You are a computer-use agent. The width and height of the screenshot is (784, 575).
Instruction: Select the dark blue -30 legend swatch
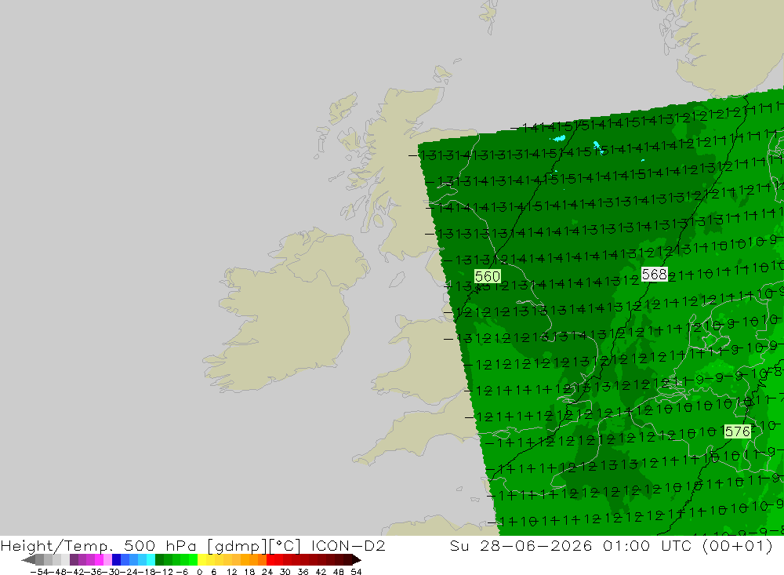coord(117,559)
